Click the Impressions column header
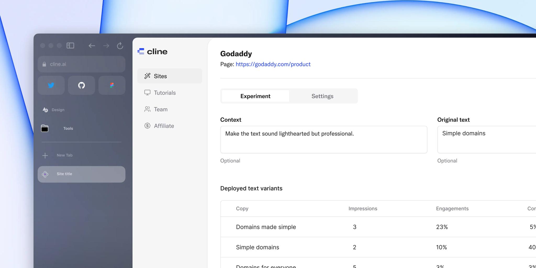The height and width of the screenshot is (268, 536). pyautogui.click(x=363, y=209)
